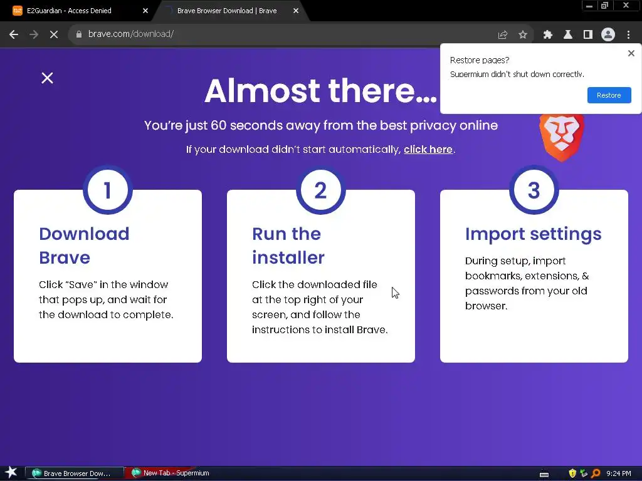Bookmark this page with the star
Image resolution: width=642 pixels, height=481 pixels.
523,35
